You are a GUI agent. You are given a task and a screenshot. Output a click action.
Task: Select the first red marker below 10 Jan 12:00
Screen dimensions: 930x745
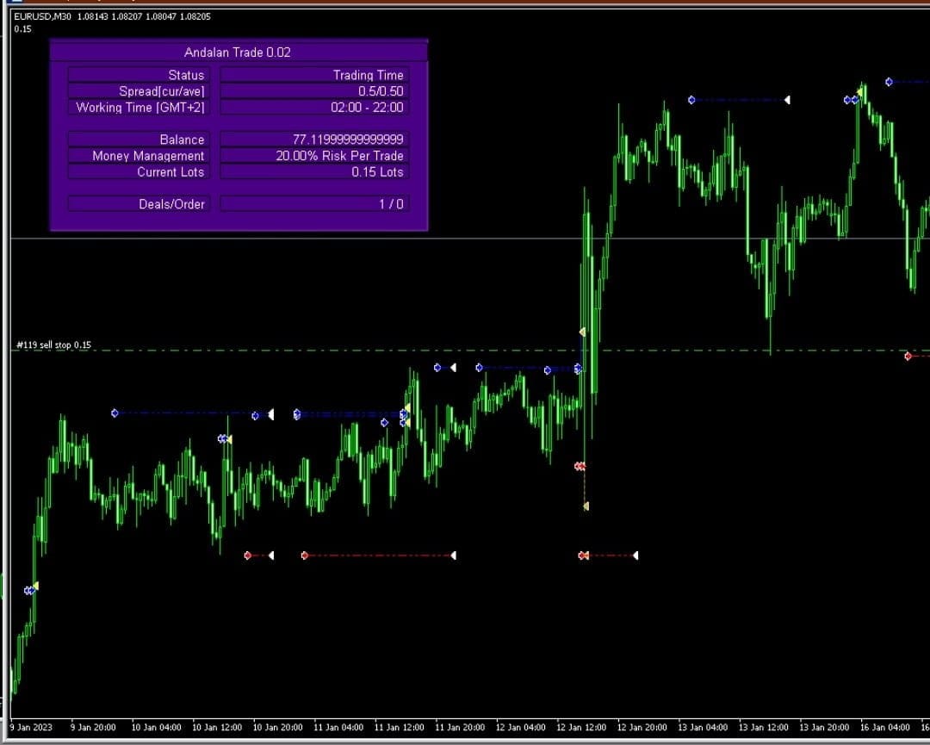(248, 556)
